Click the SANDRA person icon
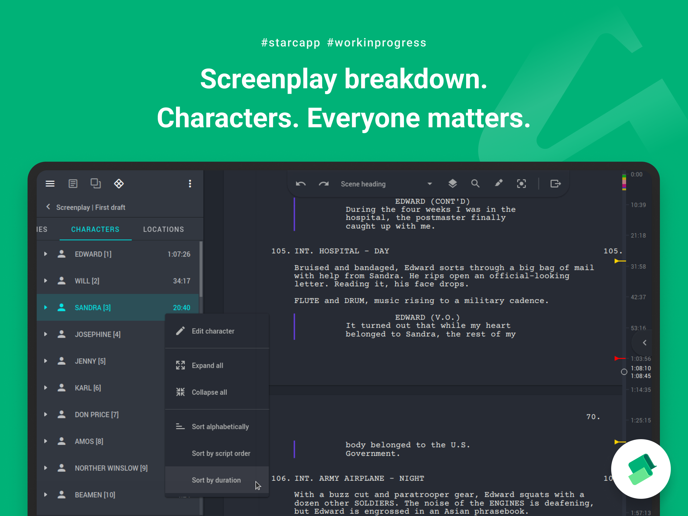This screenshot has width=688, height=516. pyautogui.click(x=62, y=308)
